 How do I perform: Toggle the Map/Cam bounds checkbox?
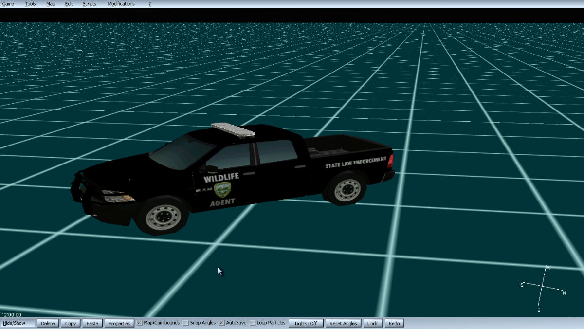pyautogui.click(x=139, y=323)
